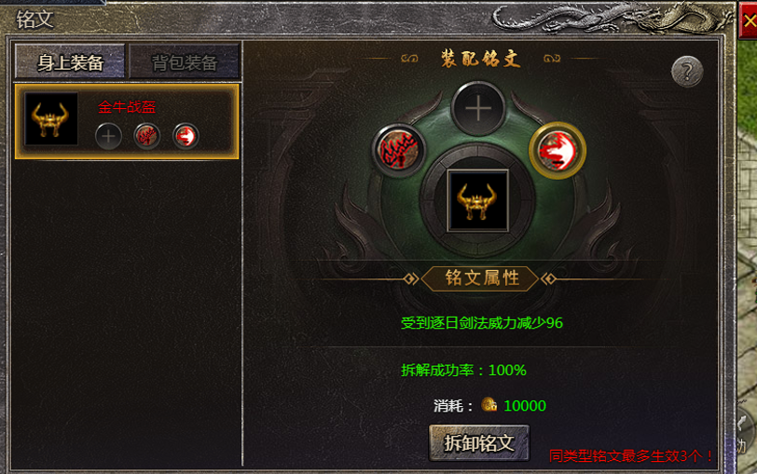The width and height of the screenshot is (757, 474).
Task: Click the 铭文属性 section header
Action: coord(481,278)
